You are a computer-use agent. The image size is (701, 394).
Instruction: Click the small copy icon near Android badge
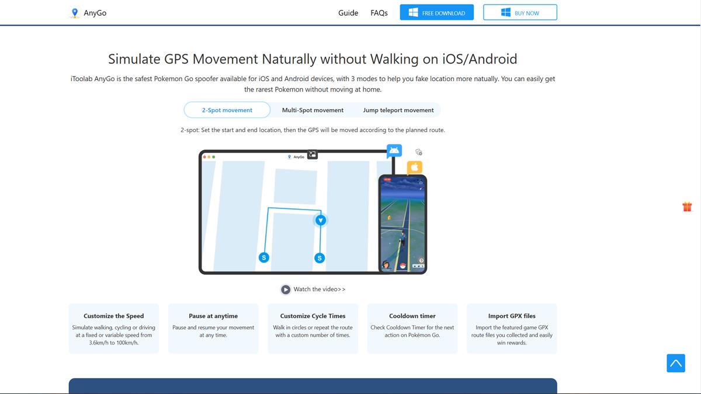(419, 152)
